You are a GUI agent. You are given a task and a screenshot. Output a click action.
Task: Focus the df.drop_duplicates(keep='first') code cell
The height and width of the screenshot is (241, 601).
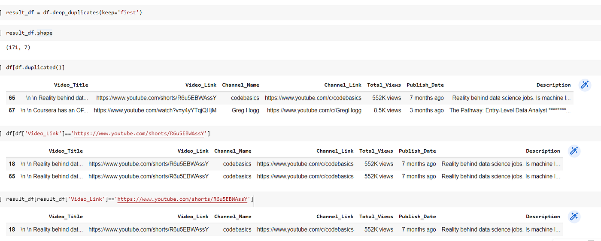pyautogui.click(x=300, y=12)
